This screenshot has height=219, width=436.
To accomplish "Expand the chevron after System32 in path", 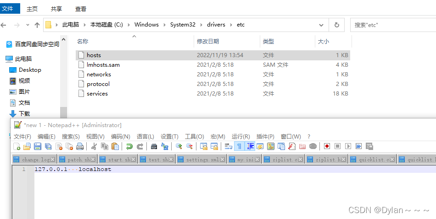I will pyautogui.click(x=201, y=25).
